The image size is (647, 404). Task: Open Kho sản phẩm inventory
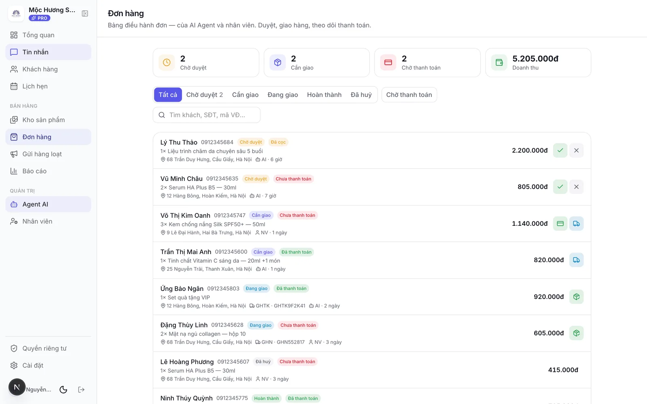[48, 120]
